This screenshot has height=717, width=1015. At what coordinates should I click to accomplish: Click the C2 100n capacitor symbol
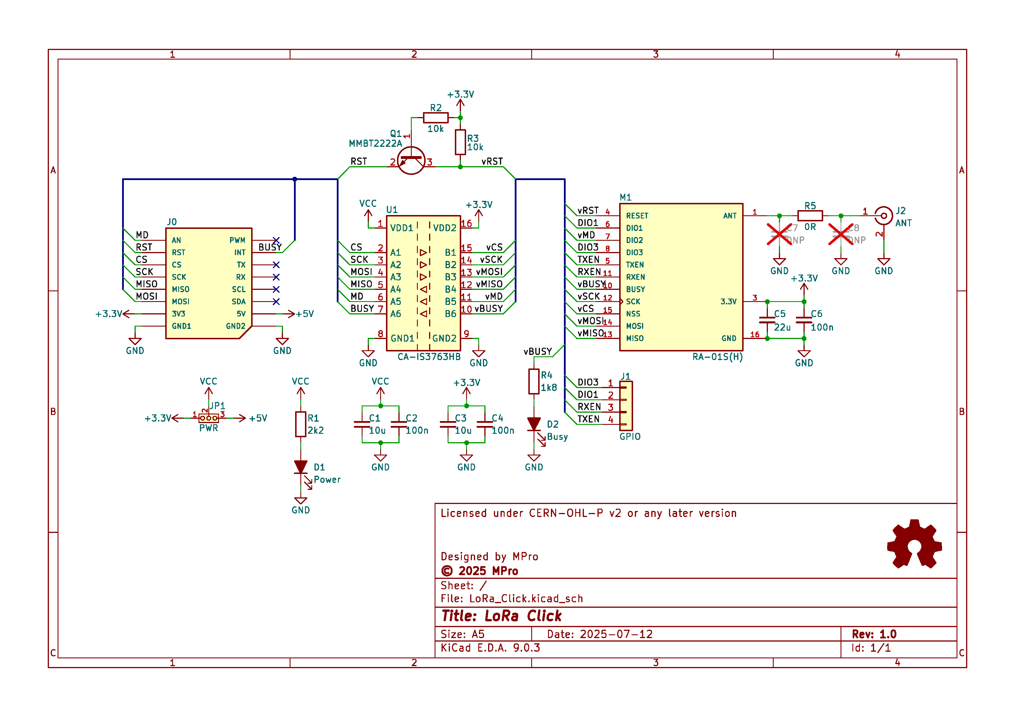[399, 424]
